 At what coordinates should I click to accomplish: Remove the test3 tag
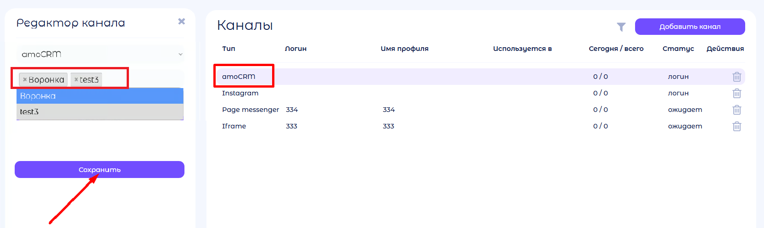pyautogui.click(x=76, y=79)
